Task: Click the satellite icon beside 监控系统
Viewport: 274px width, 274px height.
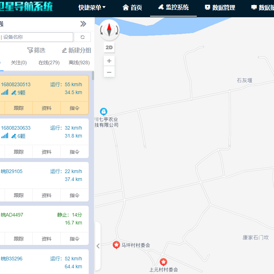Action: tap(161, 7)
